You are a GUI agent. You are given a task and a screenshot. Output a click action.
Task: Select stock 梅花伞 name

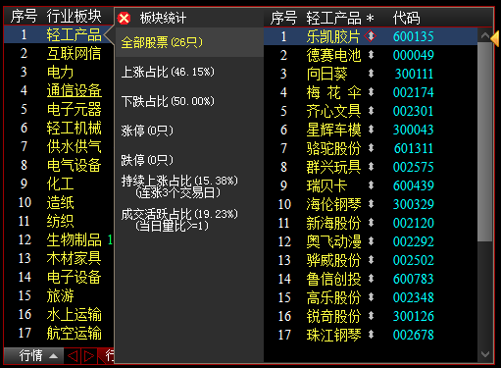(x=333, y=92)
